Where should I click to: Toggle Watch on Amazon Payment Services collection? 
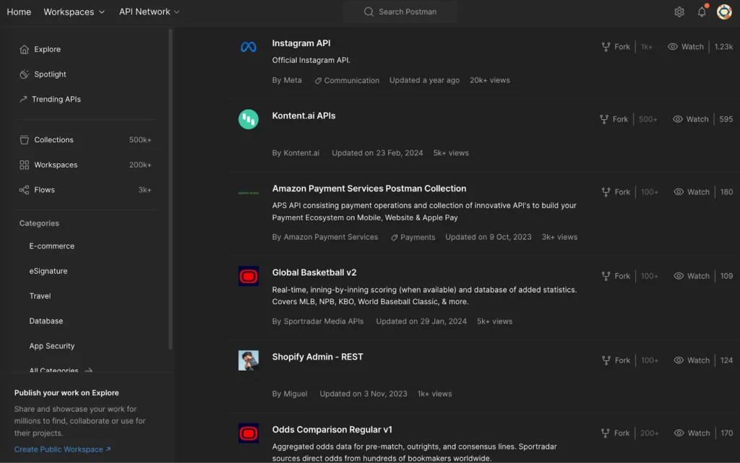point(692,192)
